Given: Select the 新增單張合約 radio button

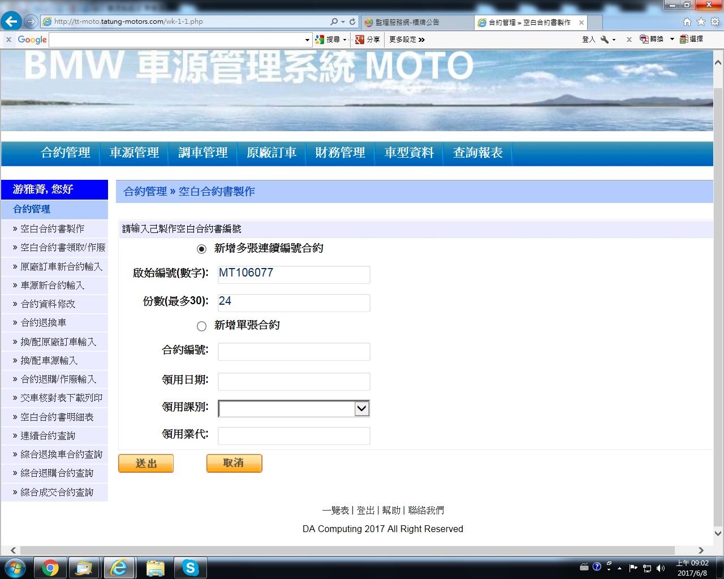Looking at the screenshot, I should (x=201, y=326).
